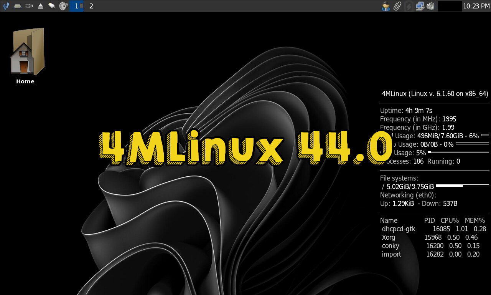Click the "import" process name
This screenshot has height=295, width=491.
pos(392,254)
